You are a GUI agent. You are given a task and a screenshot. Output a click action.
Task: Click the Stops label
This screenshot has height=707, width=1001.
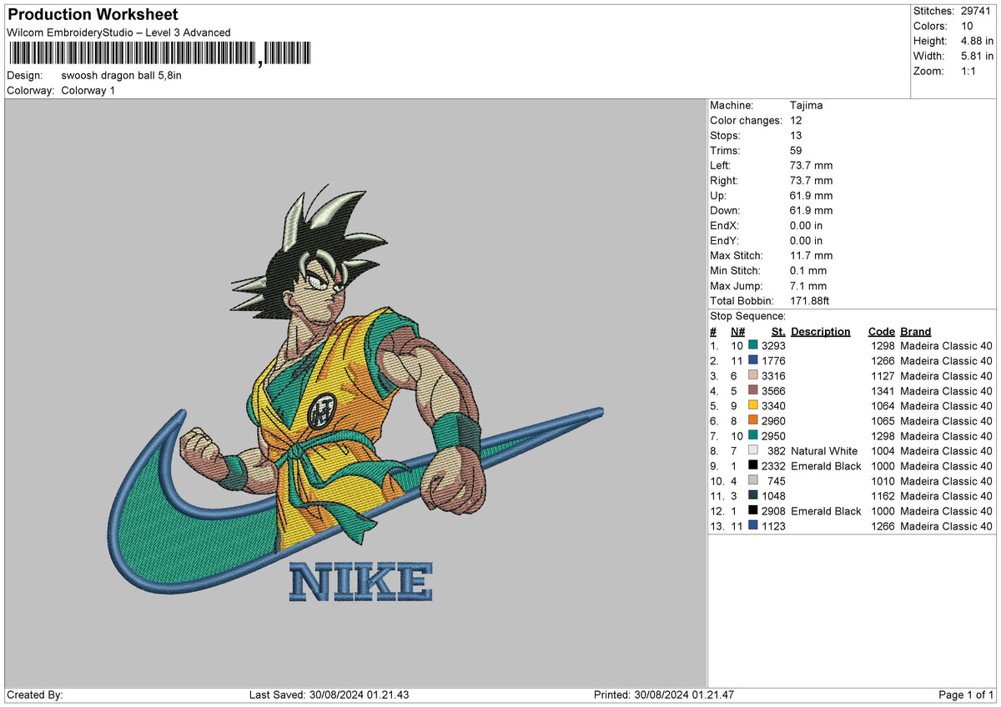pyautogui.click(x=725, y=135)
